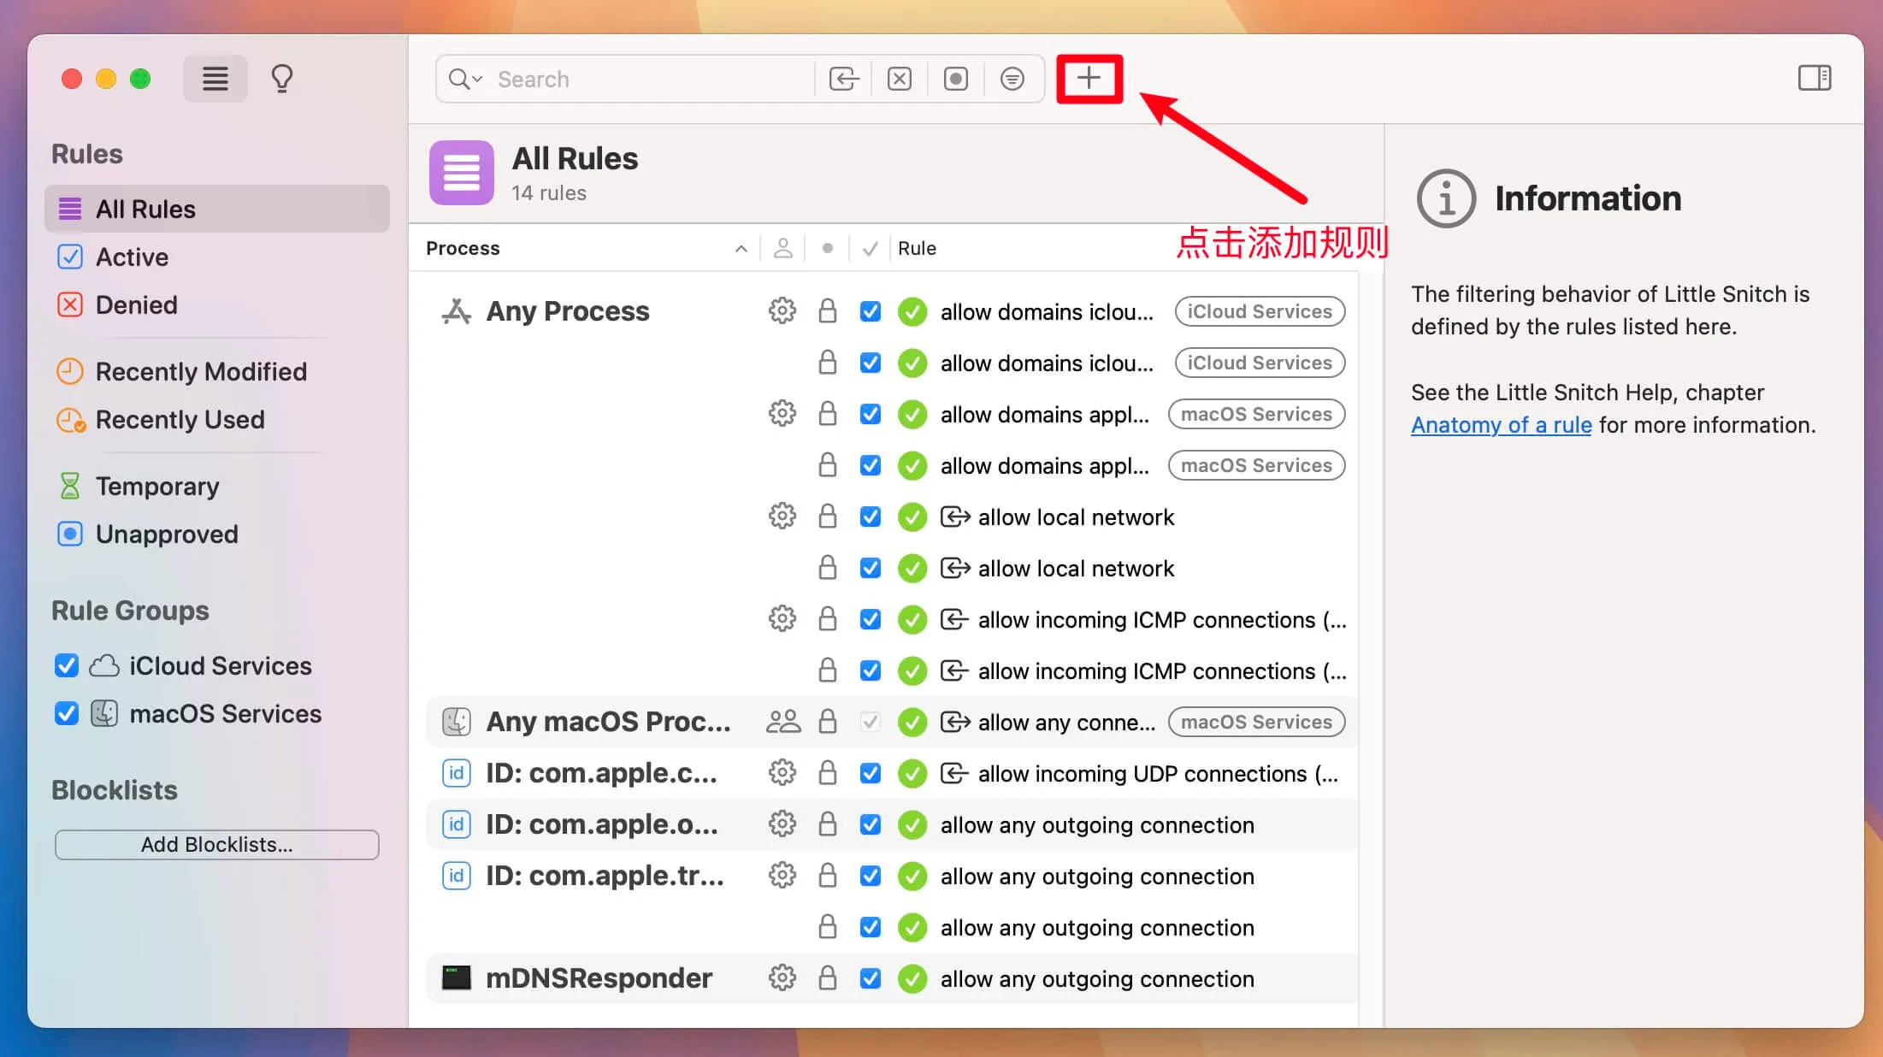Open the rule filter menu icon
This screenshot has width=1883, height=1057.
pyautogui.click(x=1012, y=79)
